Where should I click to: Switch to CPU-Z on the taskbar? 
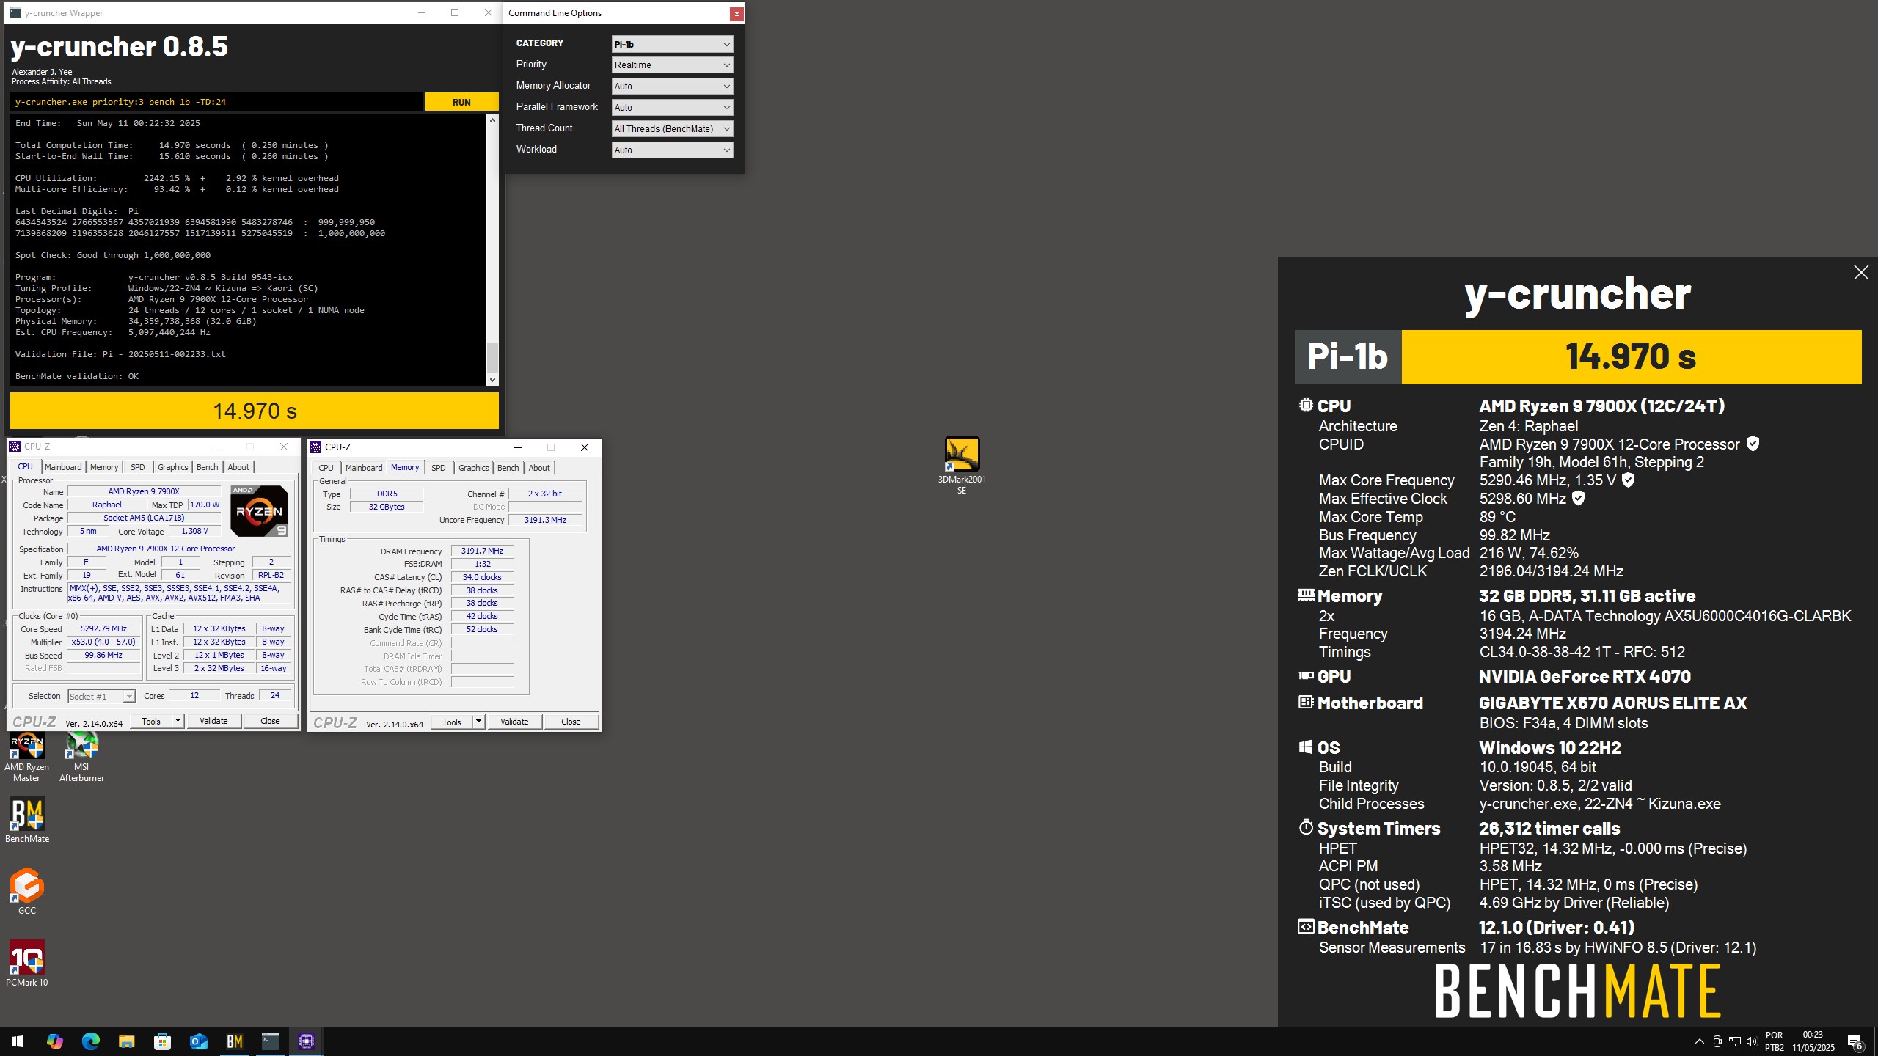[x=307, y=1041]
